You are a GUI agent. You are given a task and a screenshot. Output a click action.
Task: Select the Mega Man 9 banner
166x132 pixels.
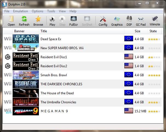pyautogui.click(x=26, y=111)
